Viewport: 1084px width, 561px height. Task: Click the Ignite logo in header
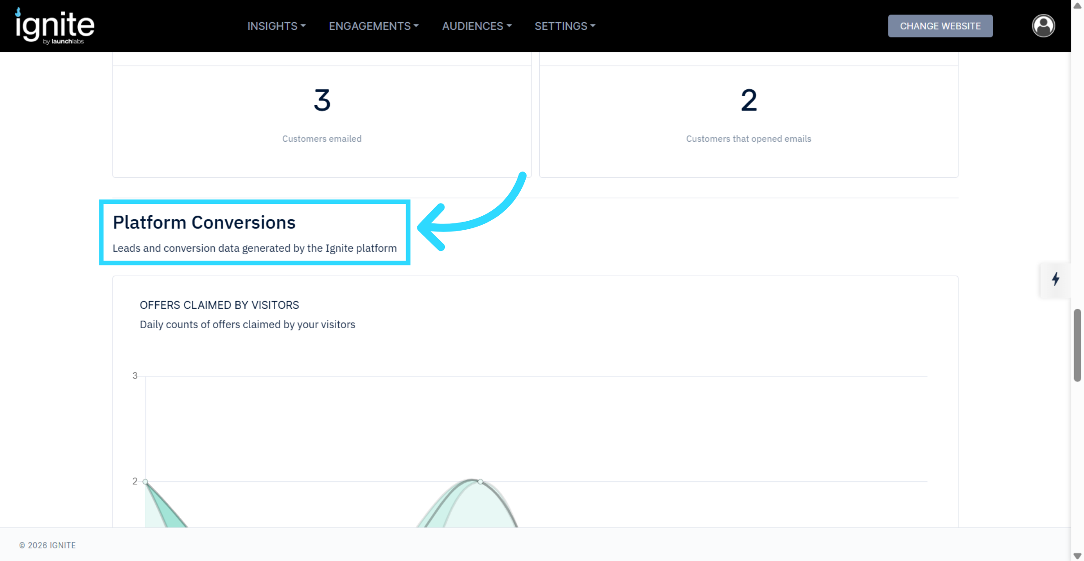click(x=55, y=26)
